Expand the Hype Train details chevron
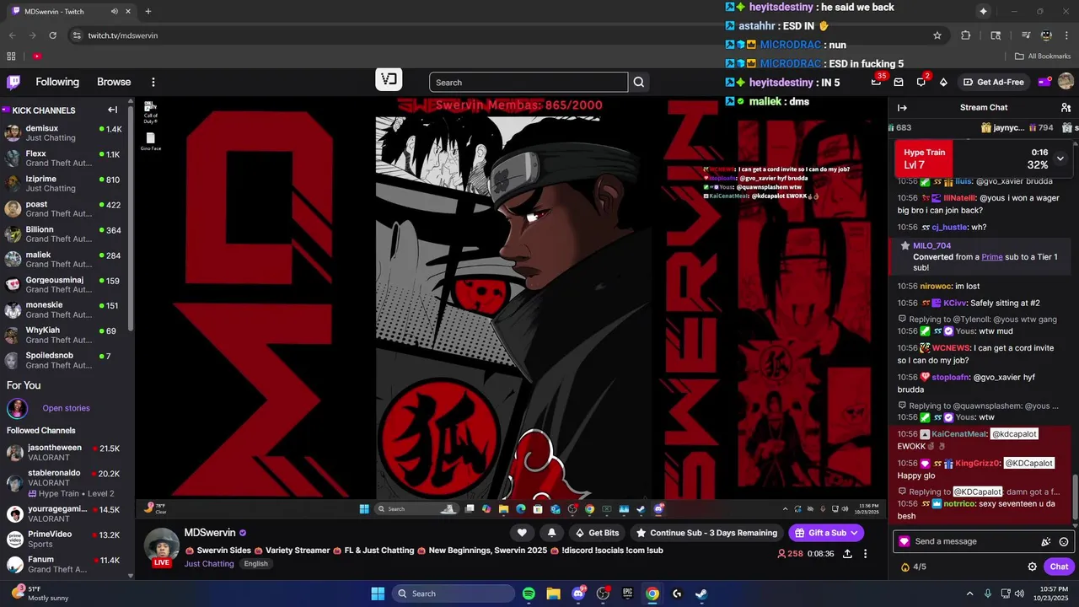Viewport: 1079px width, 607px height. [1060, 158]
